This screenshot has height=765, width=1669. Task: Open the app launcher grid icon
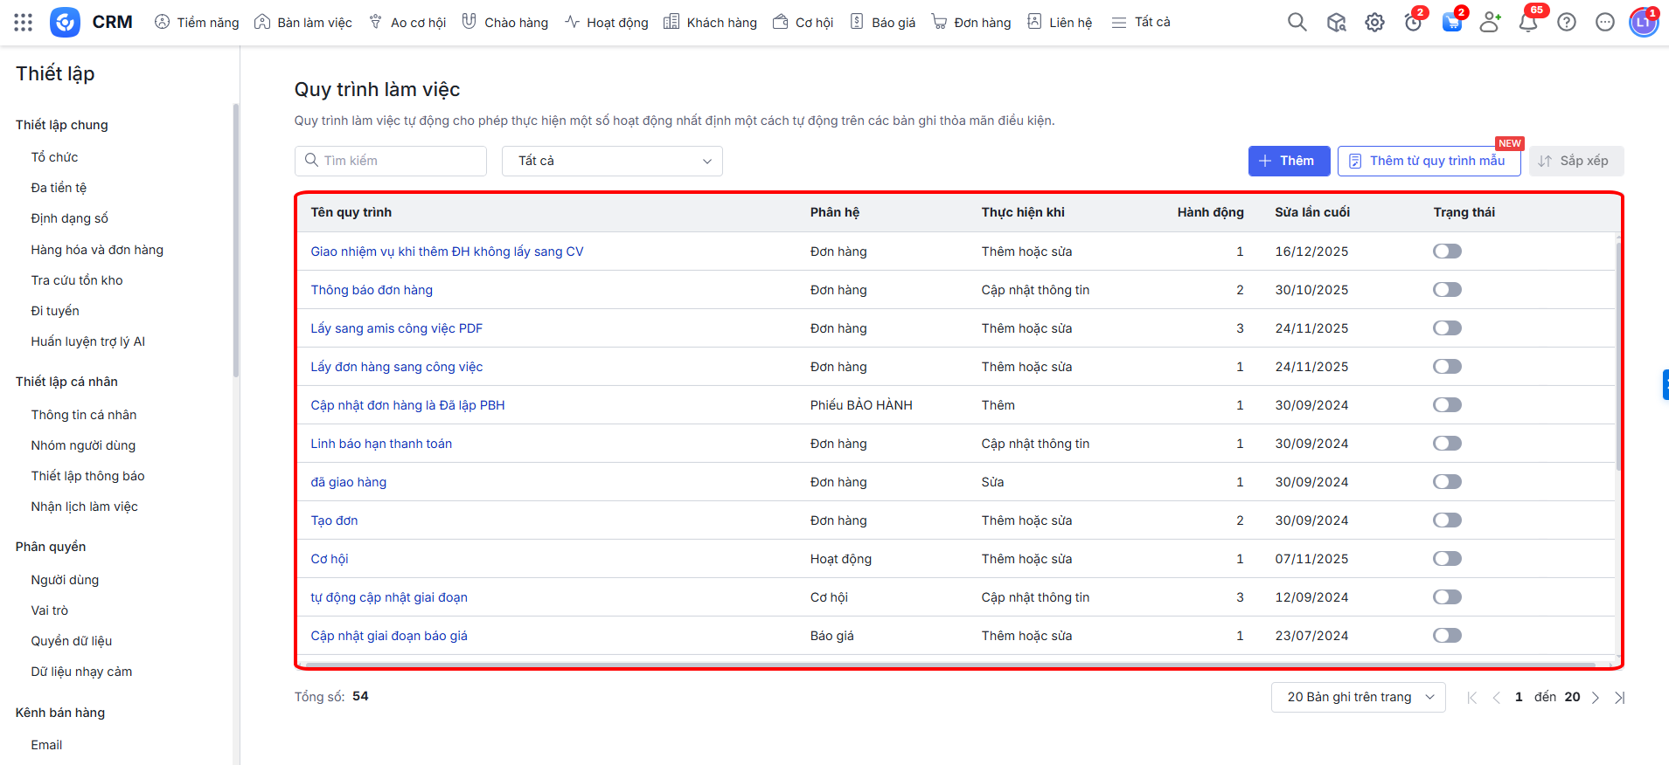click(x=24, y=23)
